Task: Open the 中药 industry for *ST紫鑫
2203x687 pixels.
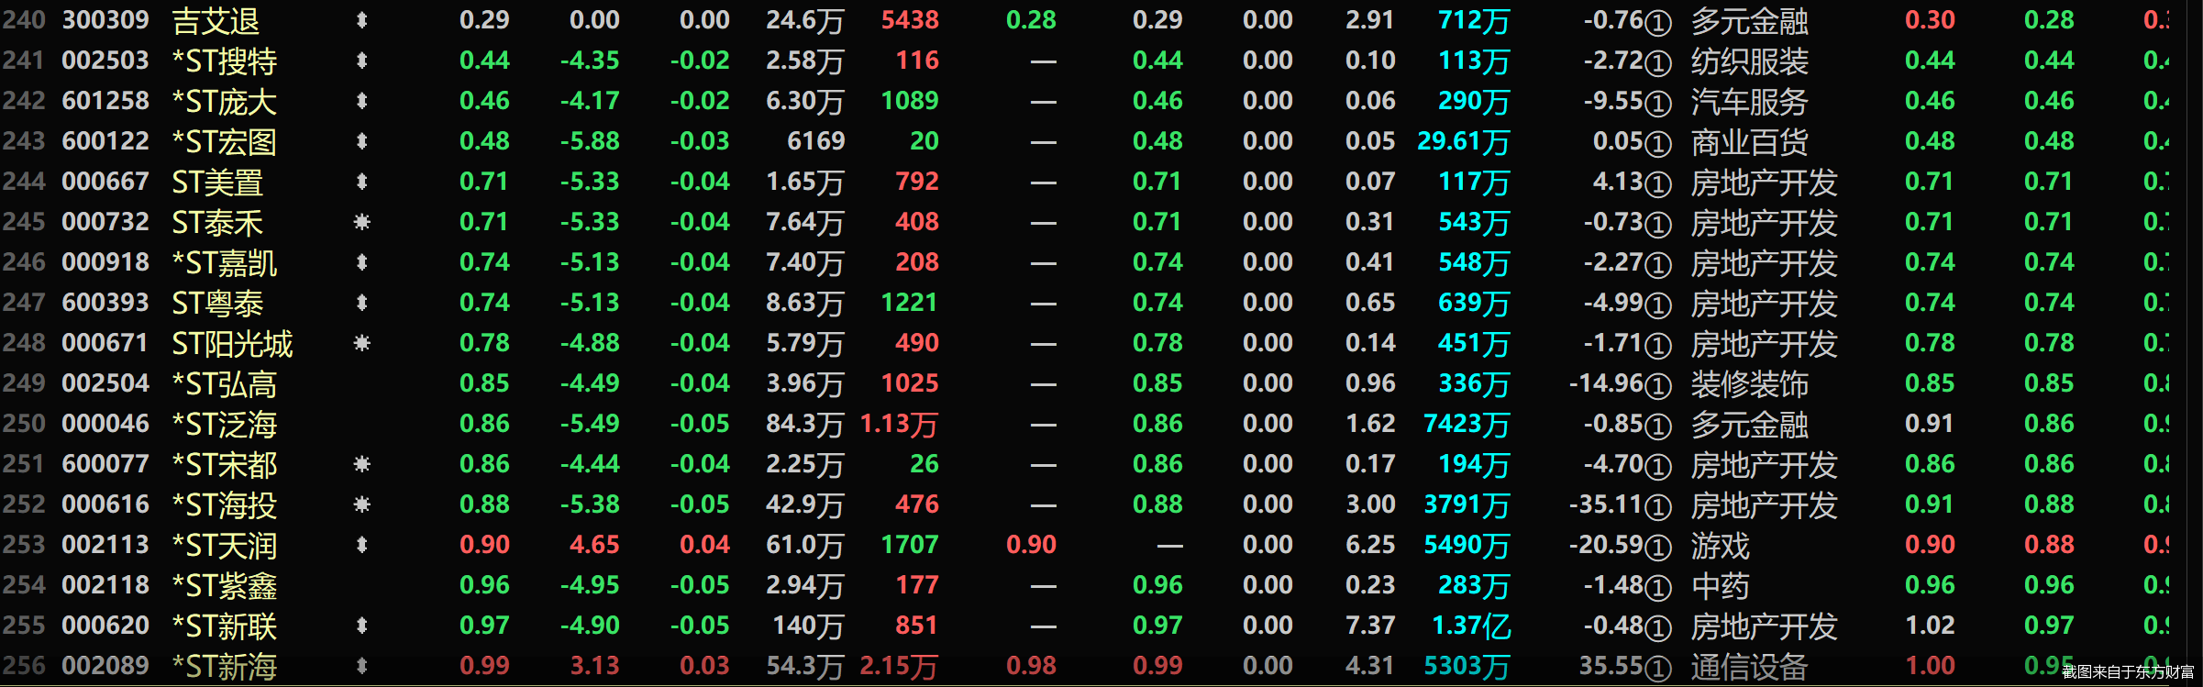Action: tap(1720, 586)
